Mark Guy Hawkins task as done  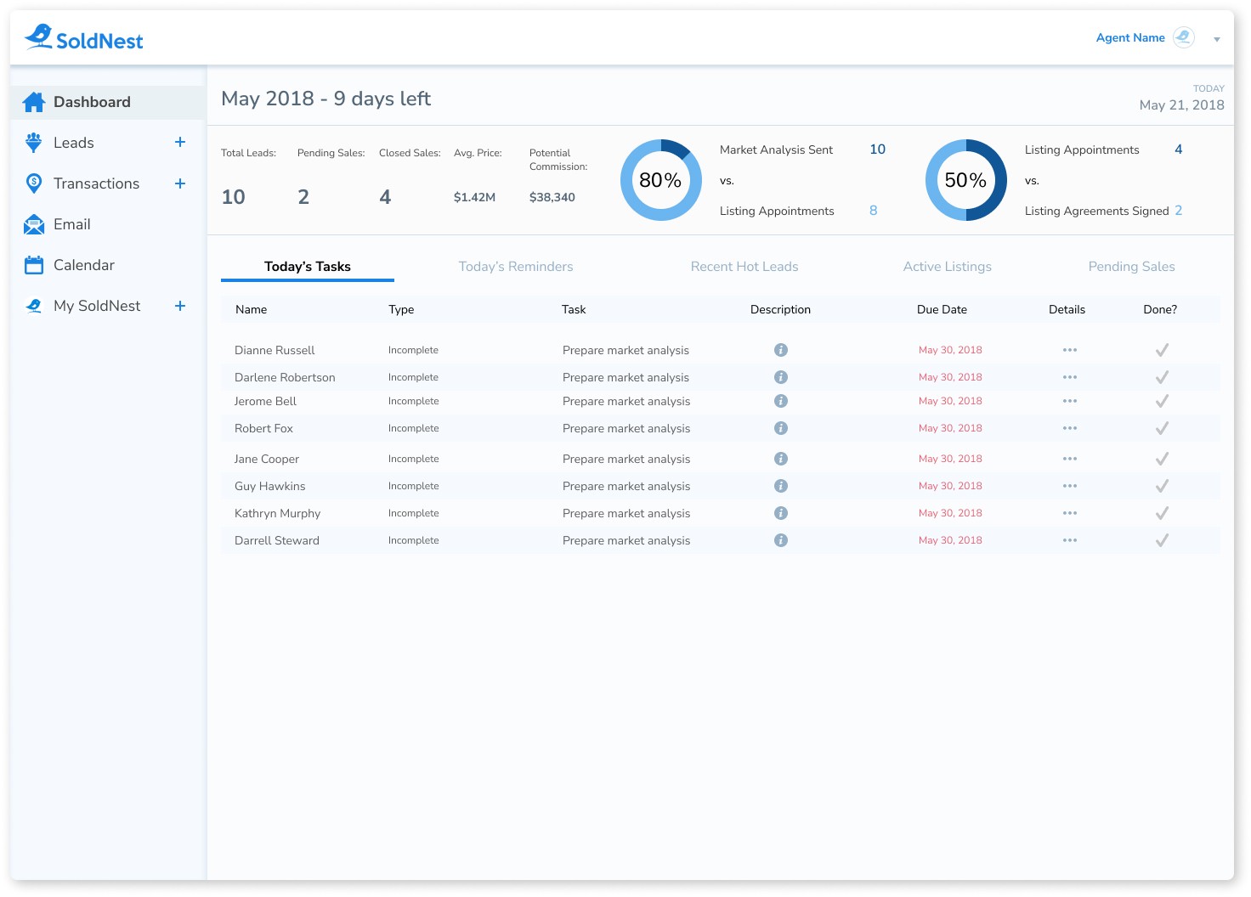pos(1162,486)
